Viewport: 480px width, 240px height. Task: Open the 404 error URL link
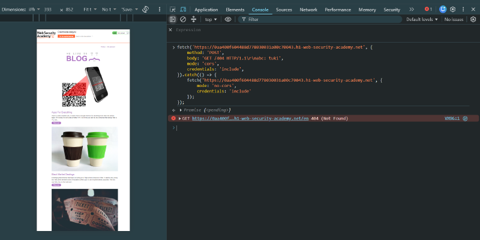[250, 118]
